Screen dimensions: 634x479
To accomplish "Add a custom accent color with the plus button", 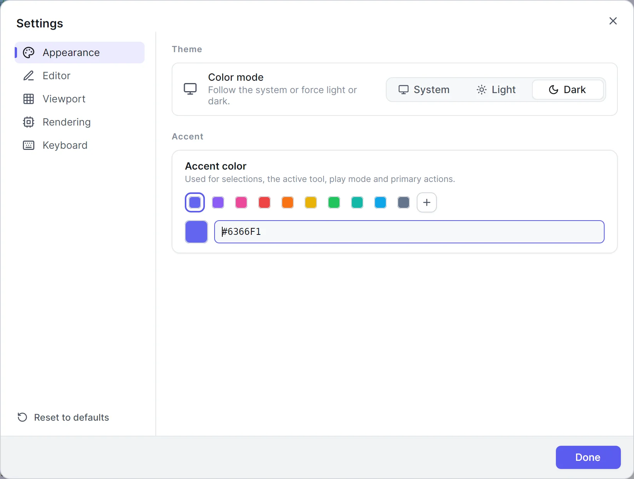I will click(x=427, y=202).
